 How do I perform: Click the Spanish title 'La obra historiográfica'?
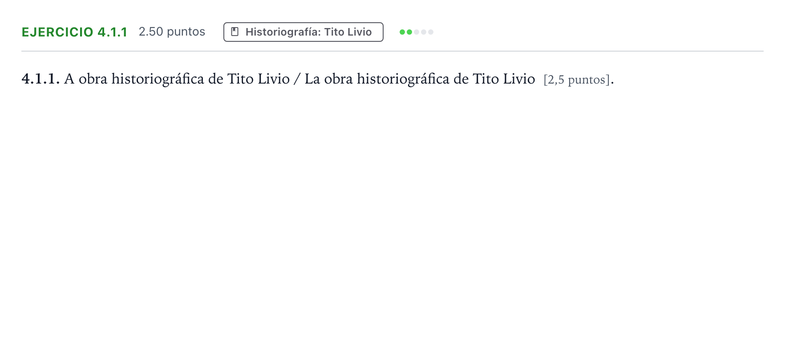tap(377, 79)
